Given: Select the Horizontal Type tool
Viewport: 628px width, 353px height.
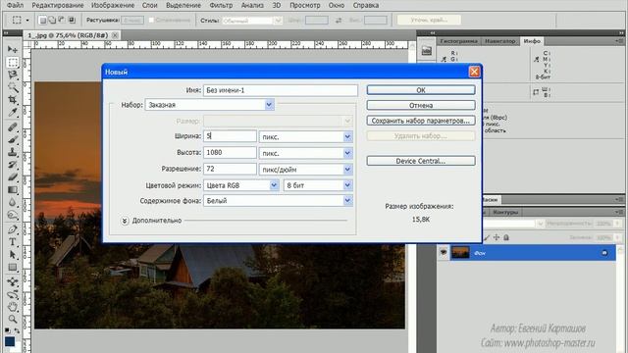Looking at the screenshot, I should click(13, 242).
